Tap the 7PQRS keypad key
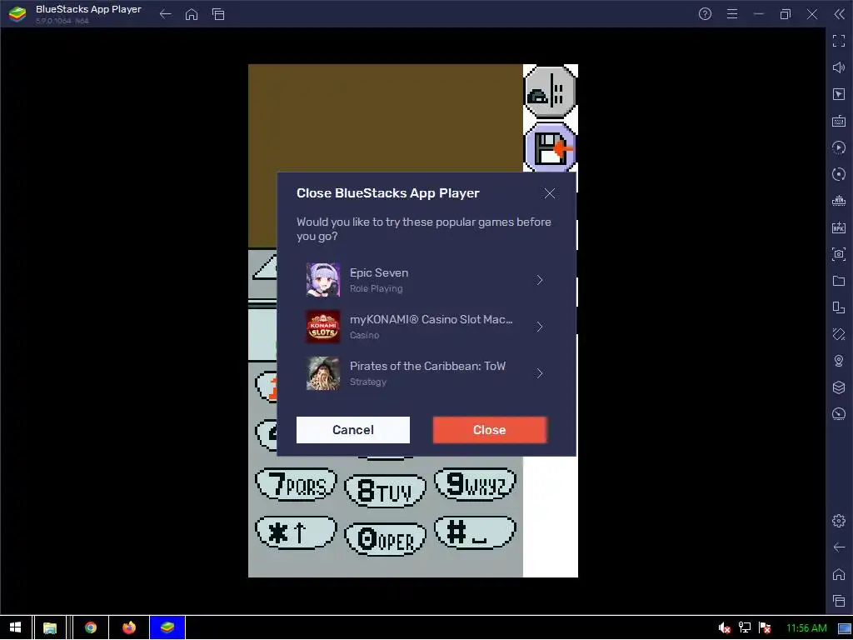This screenshot has width=853, height=640. click(x=296, y=484)
